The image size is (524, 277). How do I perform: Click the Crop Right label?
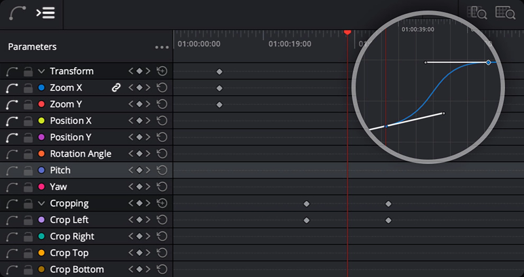click(72, 236)
